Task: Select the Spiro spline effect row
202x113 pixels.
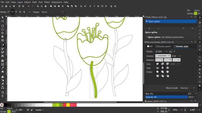Action: point(171,21)
